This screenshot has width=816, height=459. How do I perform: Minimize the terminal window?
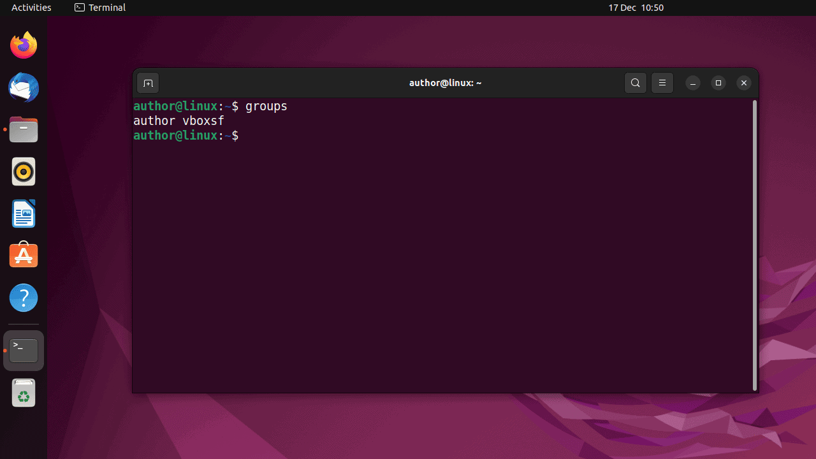(x=693, y=83)
